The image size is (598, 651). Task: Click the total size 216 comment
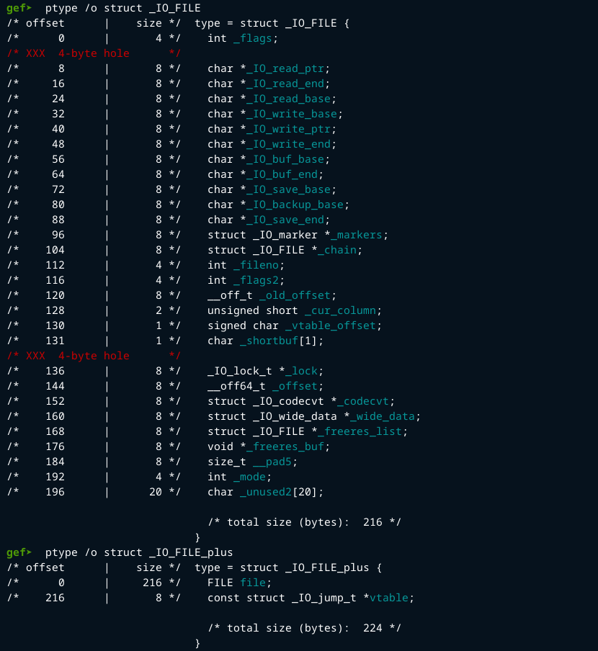pyautogui.click(x=304, y=522)
